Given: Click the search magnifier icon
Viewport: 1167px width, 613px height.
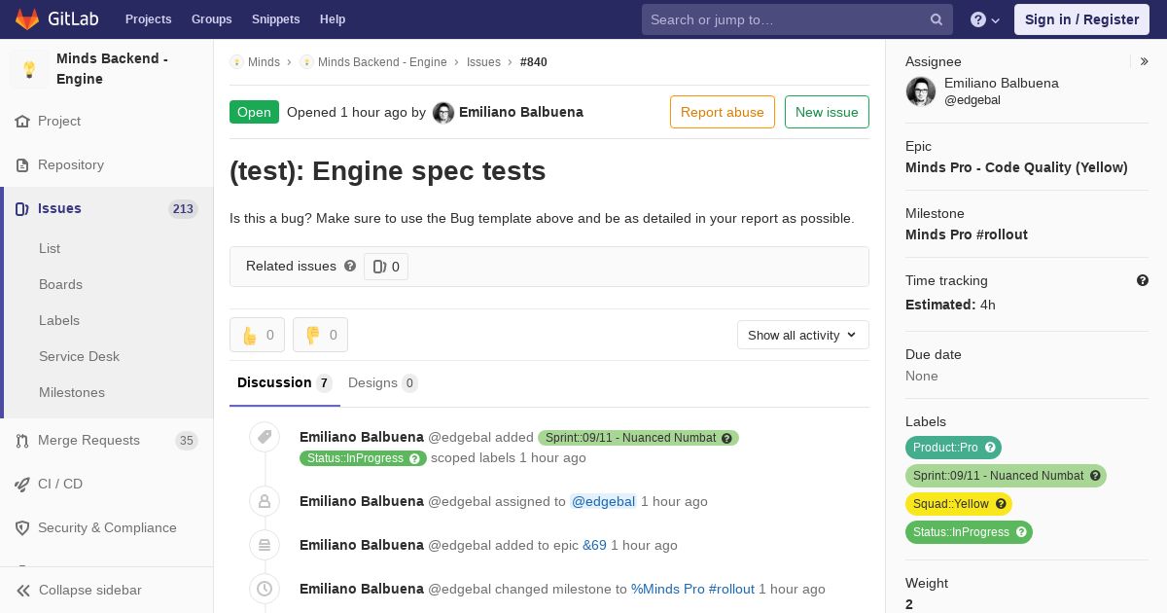Looking at the screenshot, I should (936, 19).
